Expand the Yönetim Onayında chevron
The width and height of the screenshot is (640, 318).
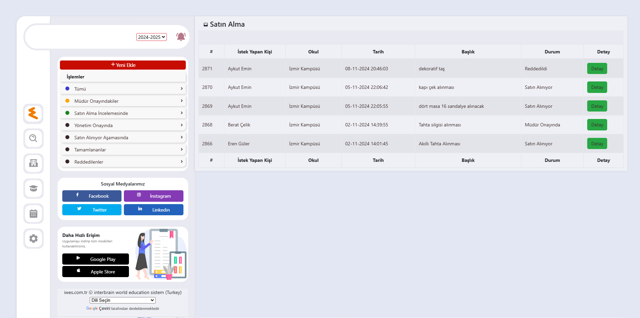coord(182,125)
